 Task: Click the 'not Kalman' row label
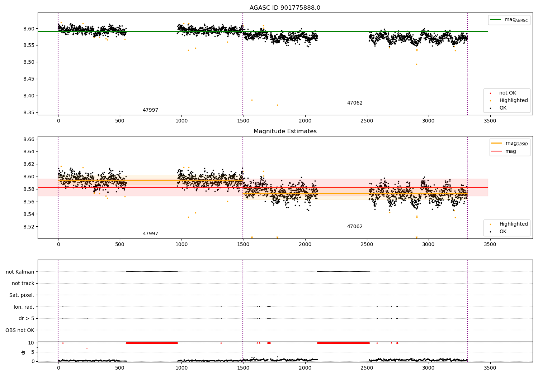[20, 272]
